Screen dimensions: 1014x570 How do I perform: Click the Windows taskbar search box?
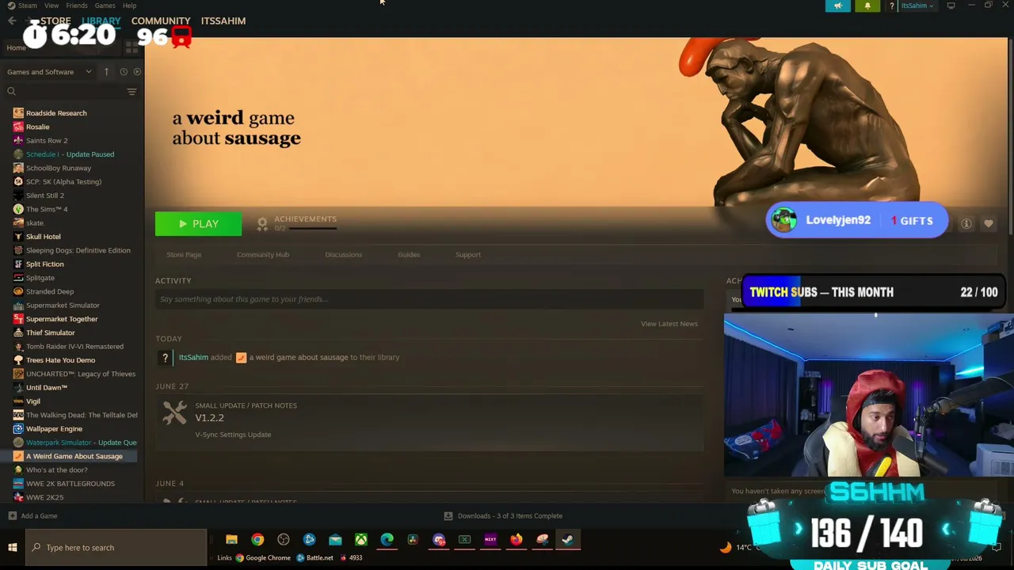[x=116, y=548]
